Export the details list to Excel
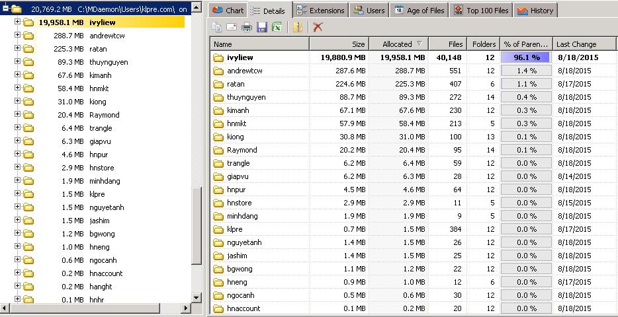Viewport: 618px width, 317px height. 277,26
